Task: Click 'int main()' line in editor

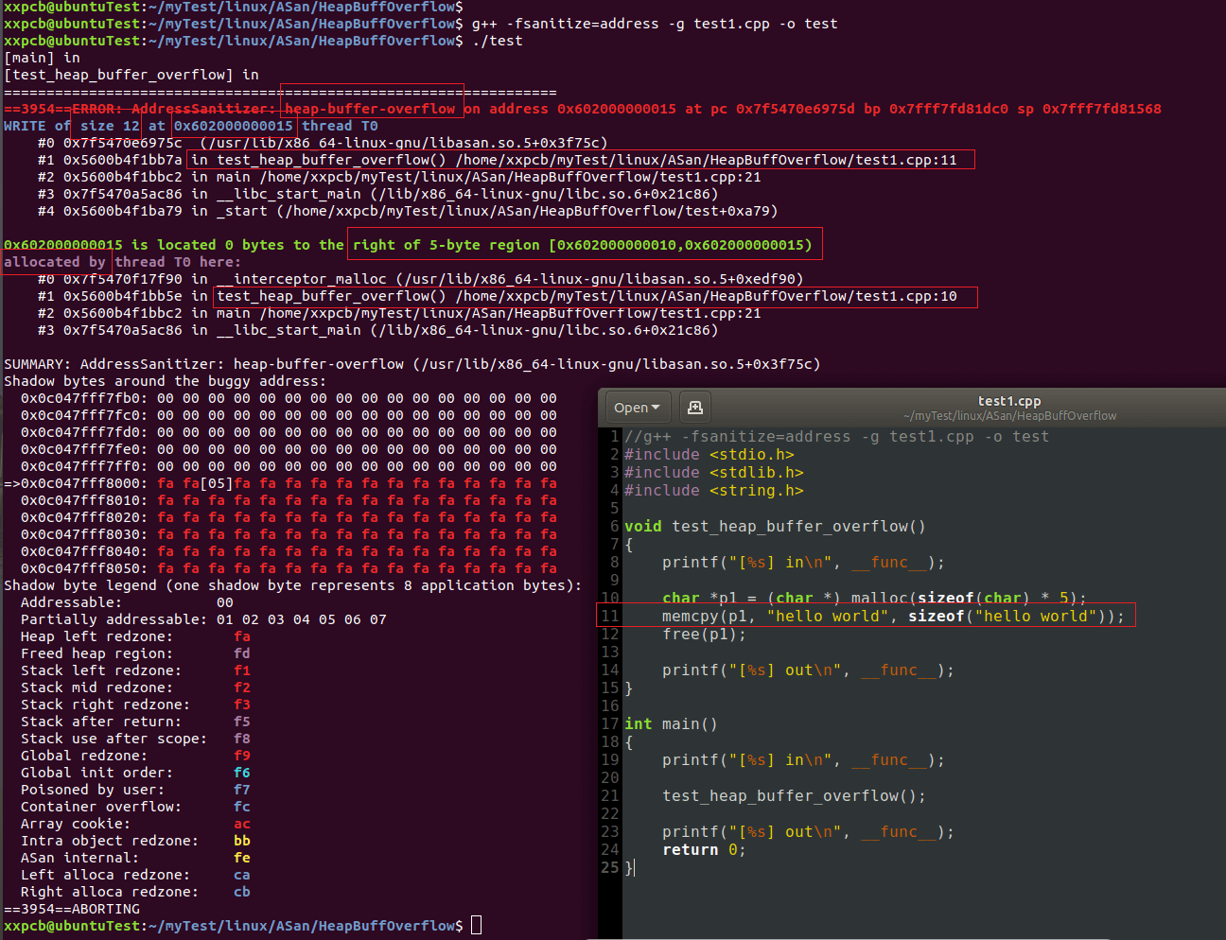Action: point(671,724)
